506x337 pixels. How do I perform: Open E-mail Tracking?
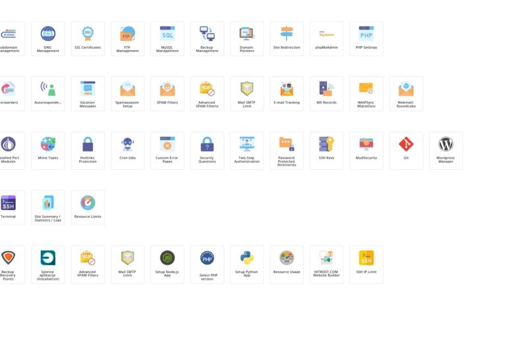(287, 93)
